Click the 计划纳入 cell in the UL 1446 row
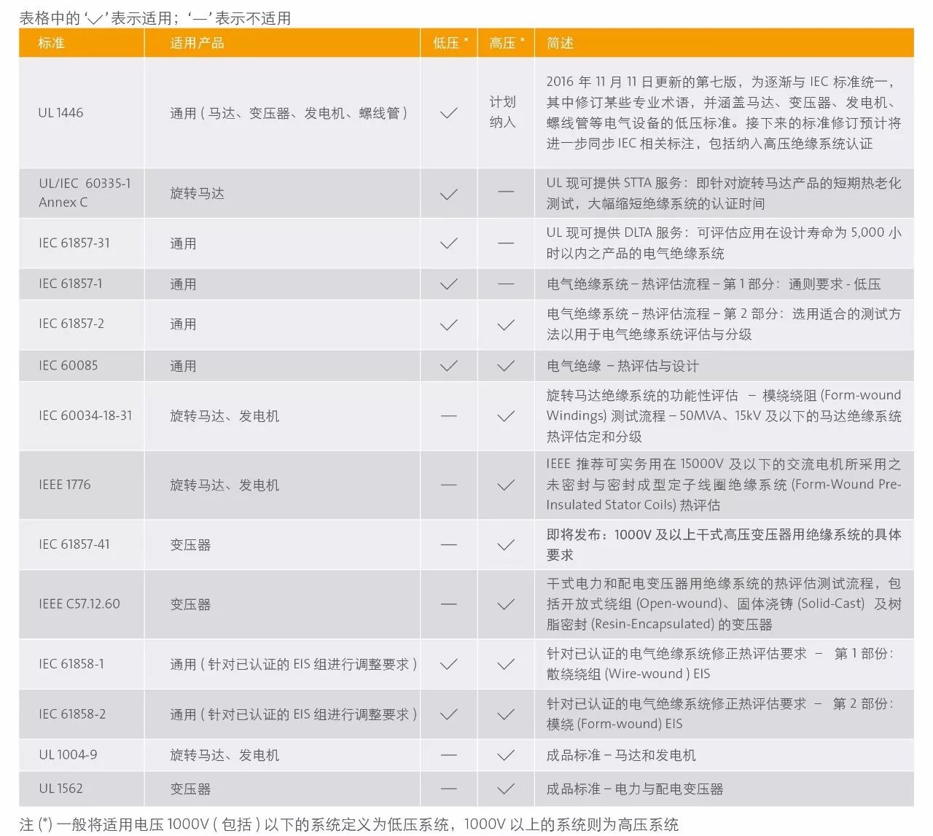 tap(502, 112)
